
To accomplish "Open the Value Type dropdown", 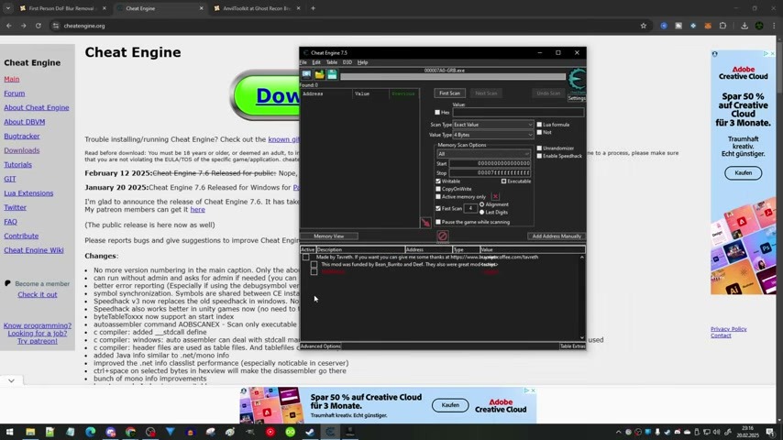I will tap(493, 135).
